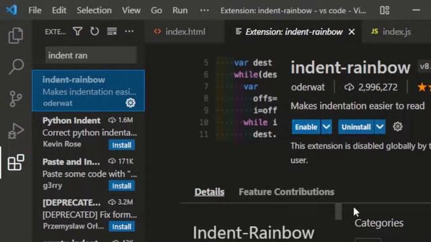Select indent-rainbow in the extensions list

[88, 91]
